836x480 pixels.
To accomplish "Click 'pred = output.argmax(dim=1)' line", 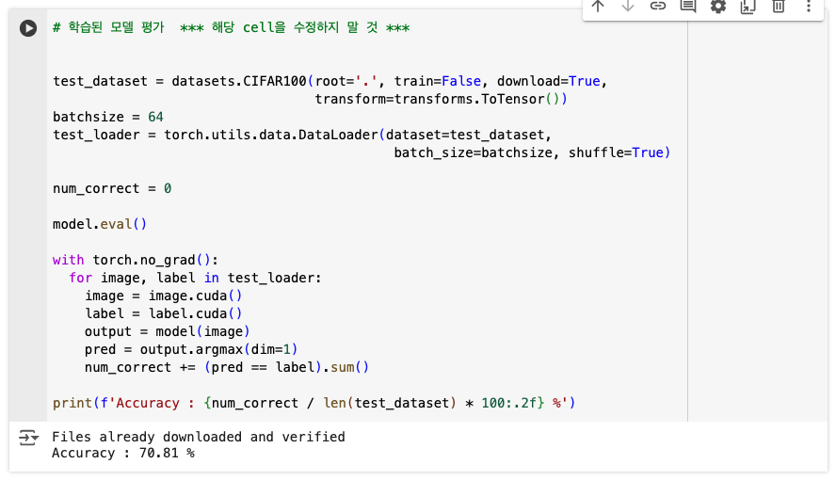I will [x=191, y=349].
